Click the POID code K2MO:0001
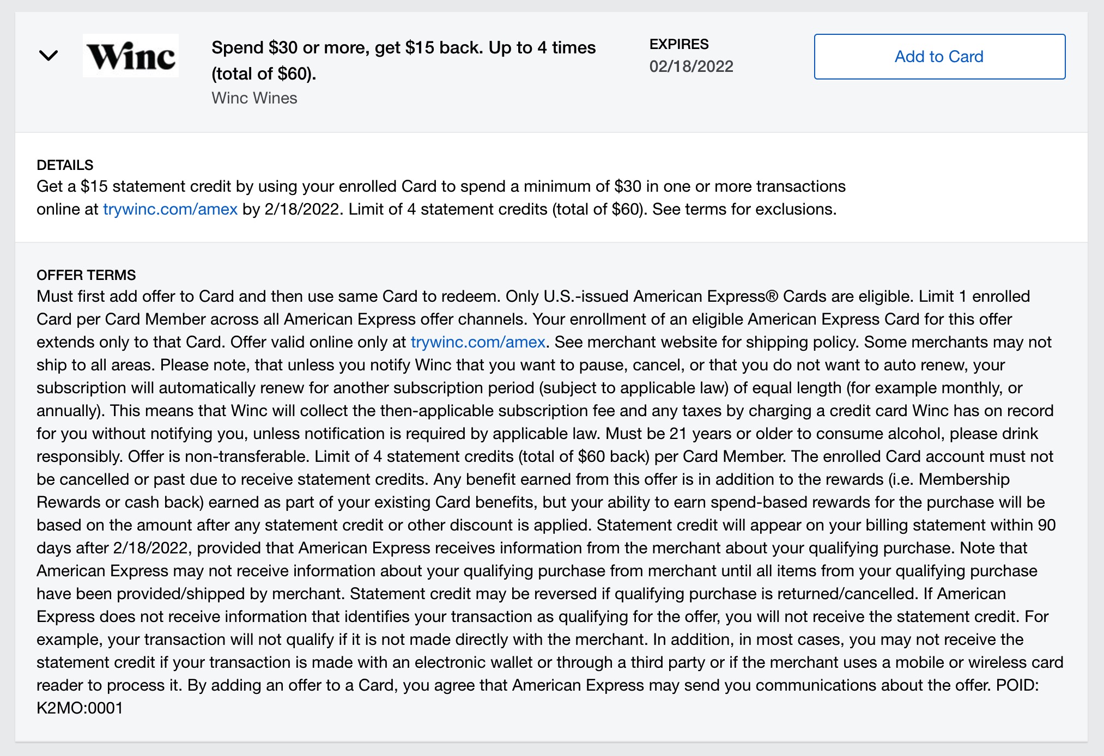The image size is (1104, 756). tap(80, 708)
